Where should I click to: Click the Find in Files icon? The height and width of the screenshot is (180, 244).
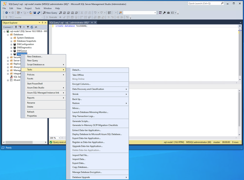click(120, 13)
